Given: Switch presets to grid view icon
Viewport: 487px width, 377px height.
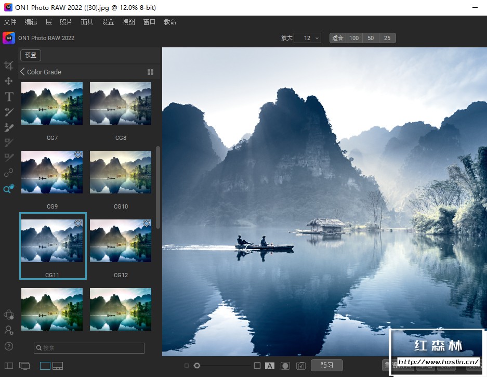Looking at the screenshot, I should click(x=150, y=72).
